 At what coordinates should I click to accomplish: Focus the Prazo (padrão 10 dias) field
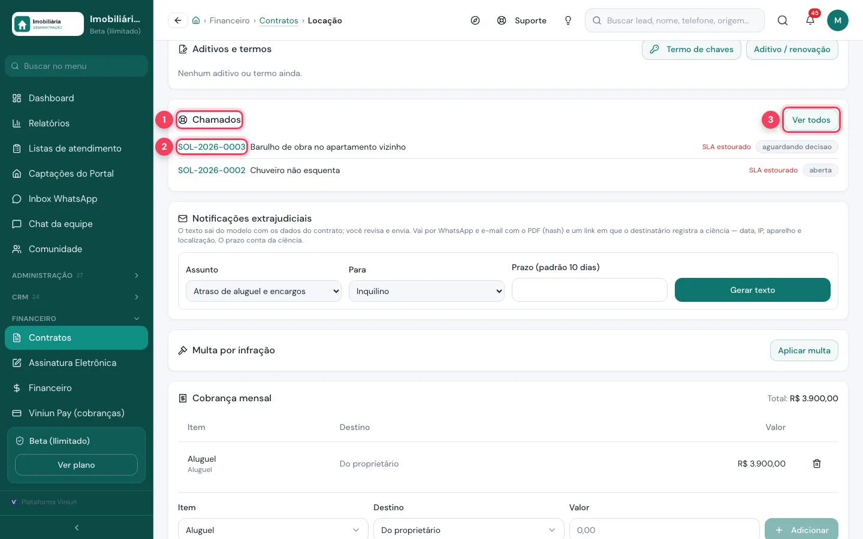(590, 290)
